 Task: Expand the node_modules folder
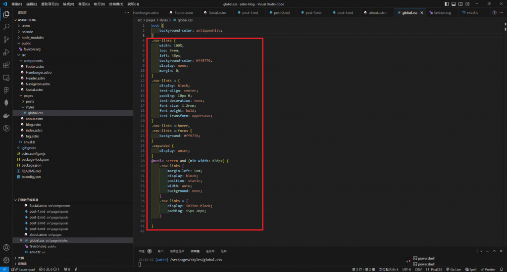[19, 38]
